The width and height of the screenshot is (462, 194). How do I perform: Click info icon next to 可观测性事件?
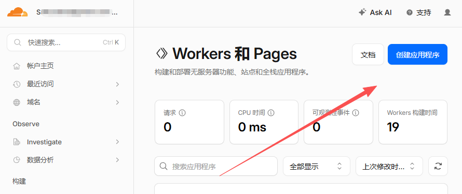(x=356, y=112)
